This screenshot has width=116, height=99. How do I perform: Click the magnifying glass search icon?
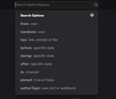pyautogui.click(x=96, y=5)
